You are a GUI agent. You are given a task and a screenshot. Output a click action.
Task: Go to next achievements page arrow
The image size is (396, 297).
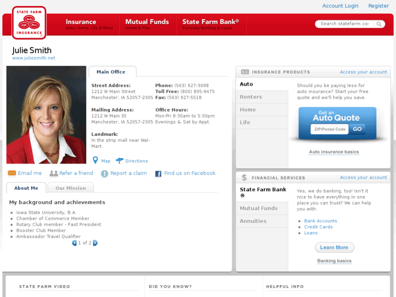pos(95,243)
